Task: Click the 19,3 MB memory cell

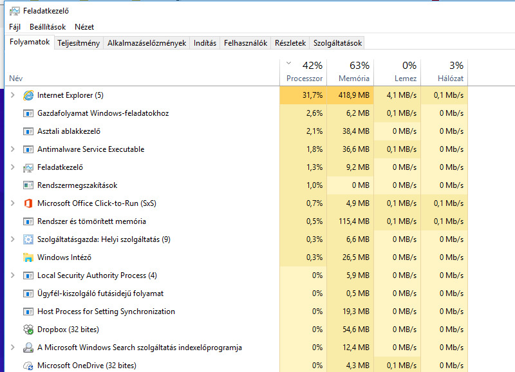Action: [350, 312]
